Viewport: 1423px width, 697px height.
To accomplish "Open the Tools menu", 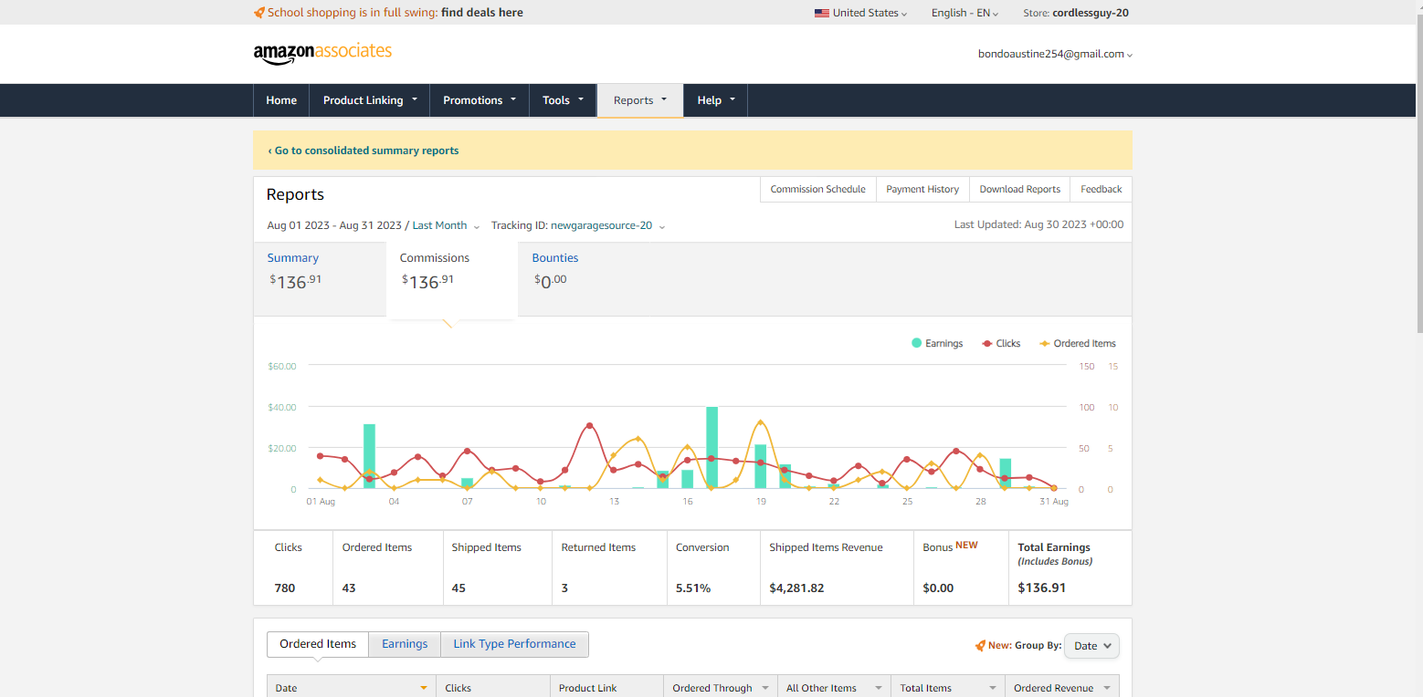I will point(563,100).
